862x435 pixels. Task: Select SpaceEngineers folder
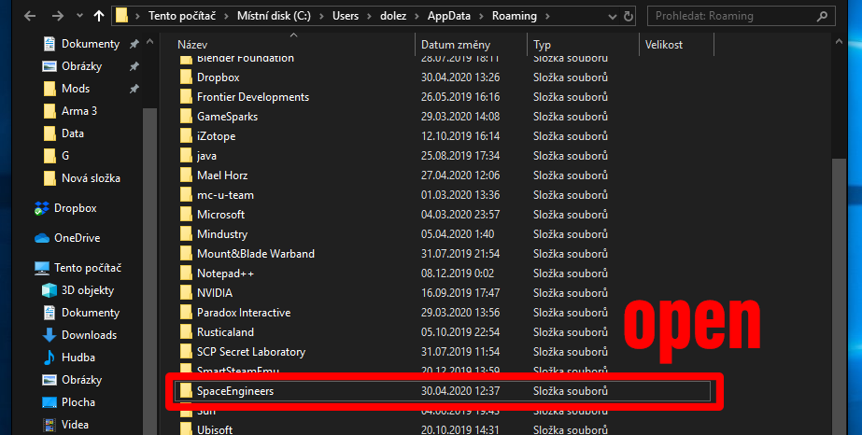pos(443,391)
